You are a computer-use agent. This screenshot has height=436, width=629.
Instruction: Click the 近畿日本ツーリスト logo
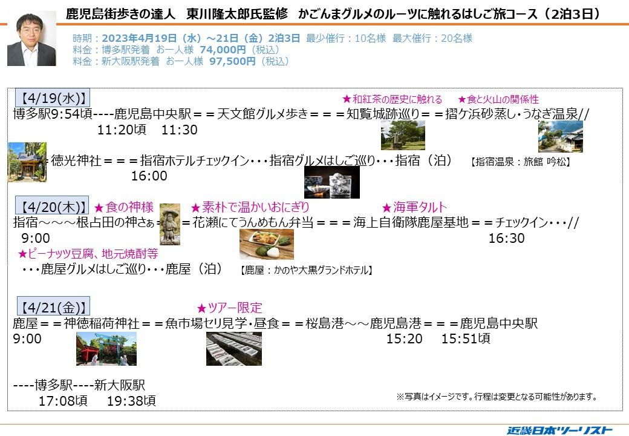tap(559, 430)
